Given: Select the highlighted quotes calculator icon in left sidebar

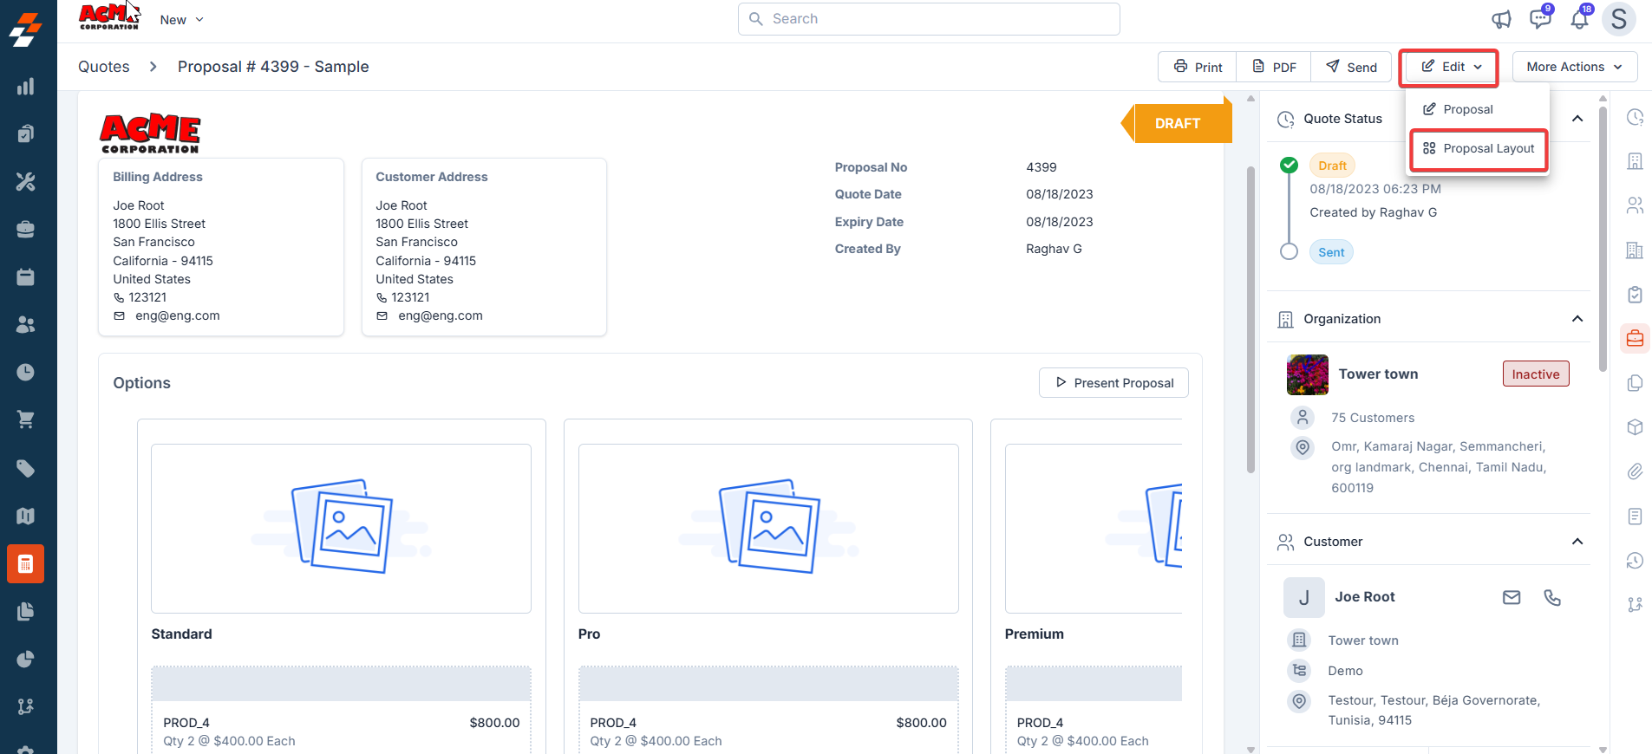Looking at the screenshot, I should (x=26, y=564).
